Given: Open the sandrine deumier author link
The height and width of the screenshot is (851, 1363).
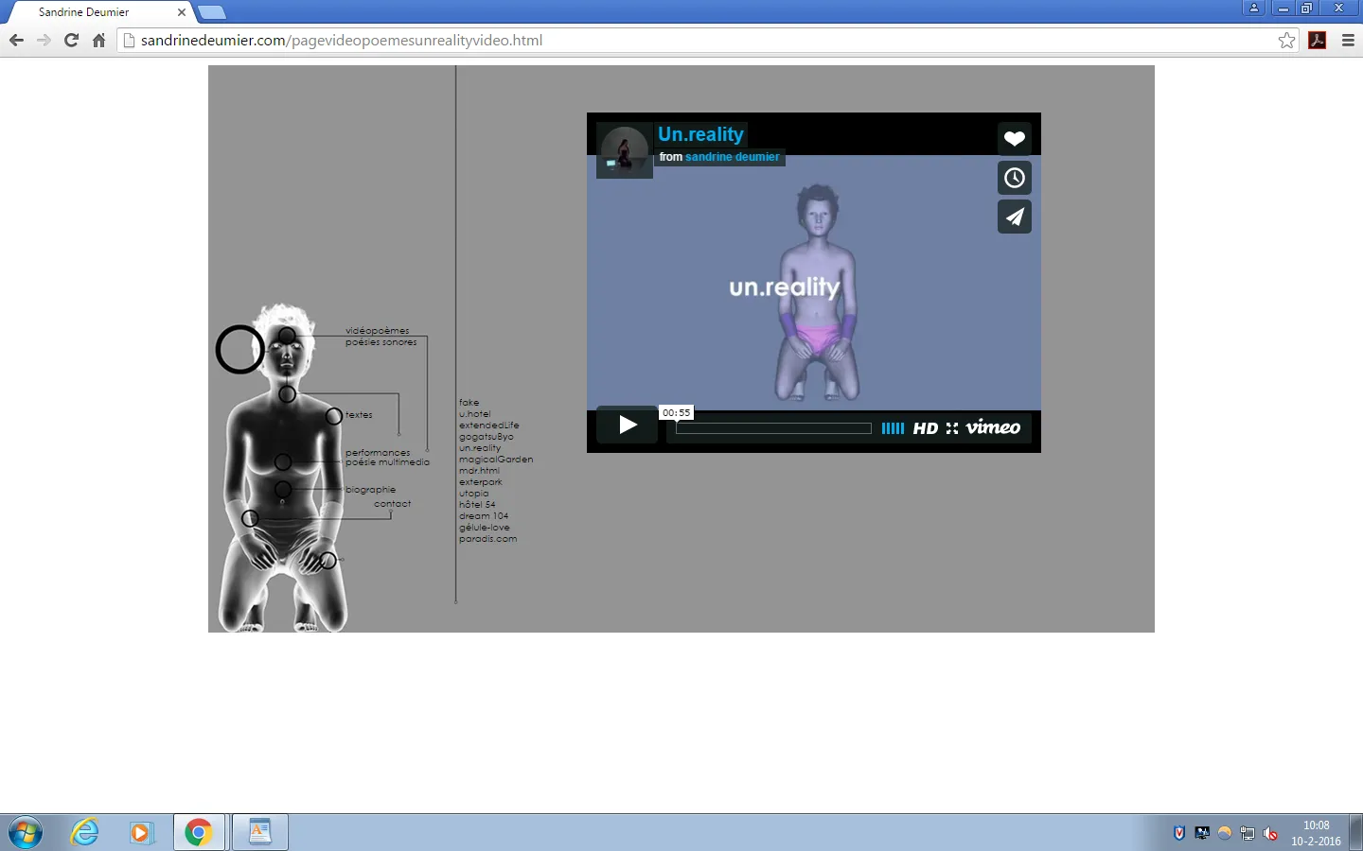Looking at the screenshot, I should point(732,157).
